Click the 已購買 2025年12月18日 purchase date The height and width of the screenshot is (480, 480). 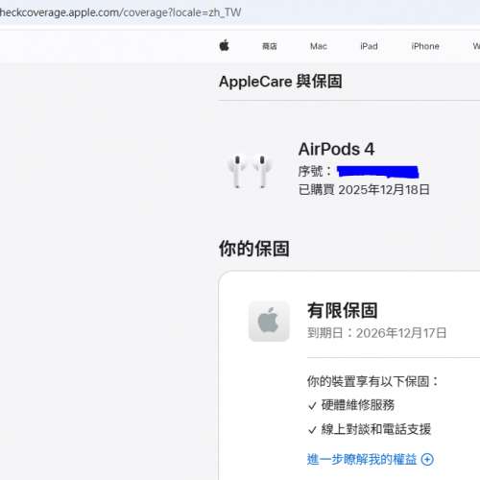(364, 189)
